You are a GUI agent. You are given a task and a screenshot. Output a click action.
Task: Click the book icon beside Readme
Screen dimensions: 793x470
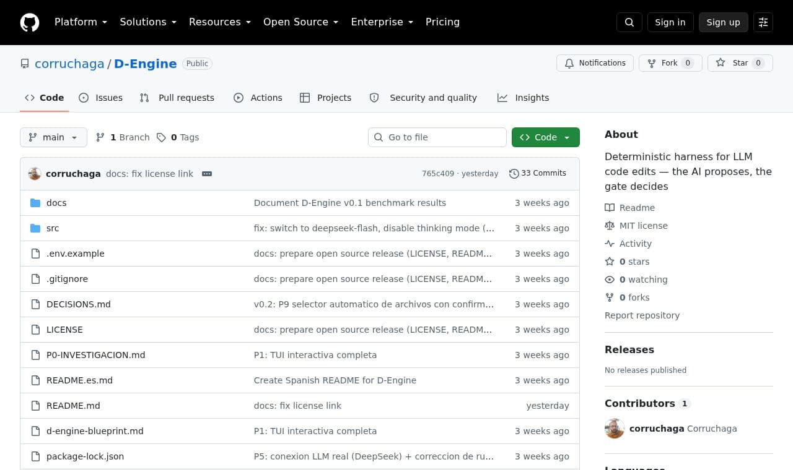coord(610,208)
